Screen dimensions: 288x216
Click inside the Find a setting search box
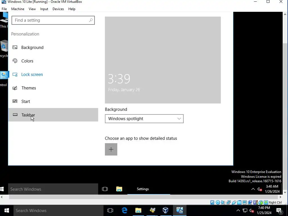(x=53, y=20)
